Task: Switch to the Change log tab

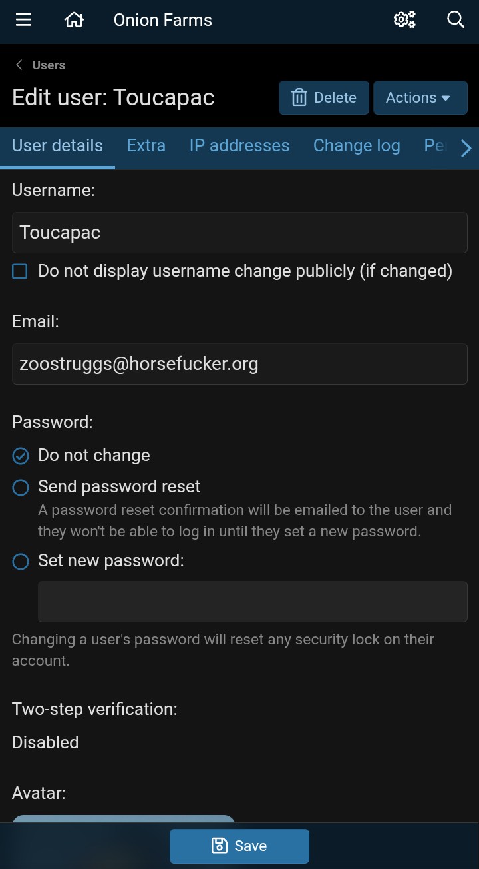Action: (x=357, y=146)
